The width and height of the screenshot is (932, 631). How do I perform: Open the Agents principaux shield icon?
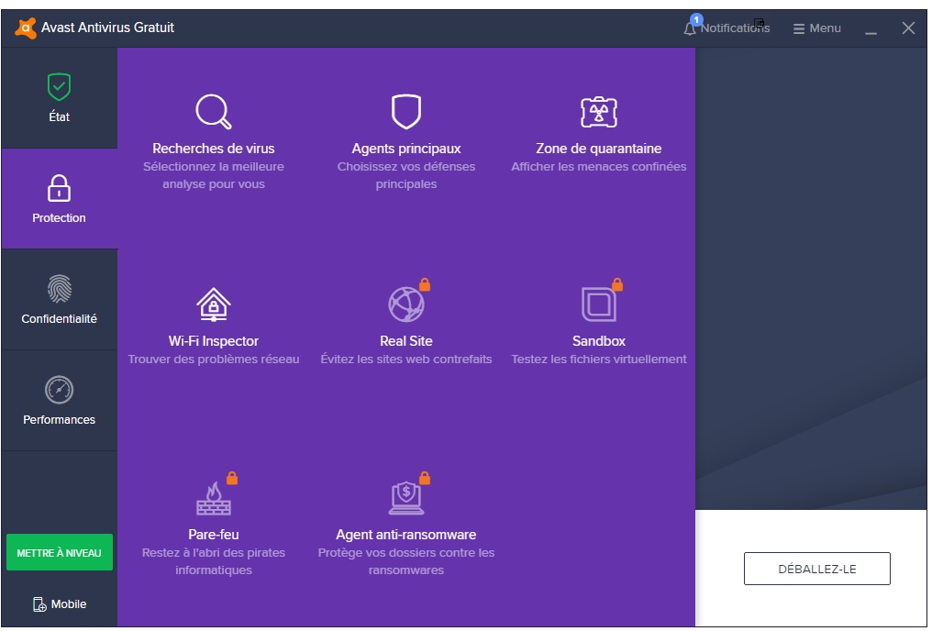pos(405,112)
